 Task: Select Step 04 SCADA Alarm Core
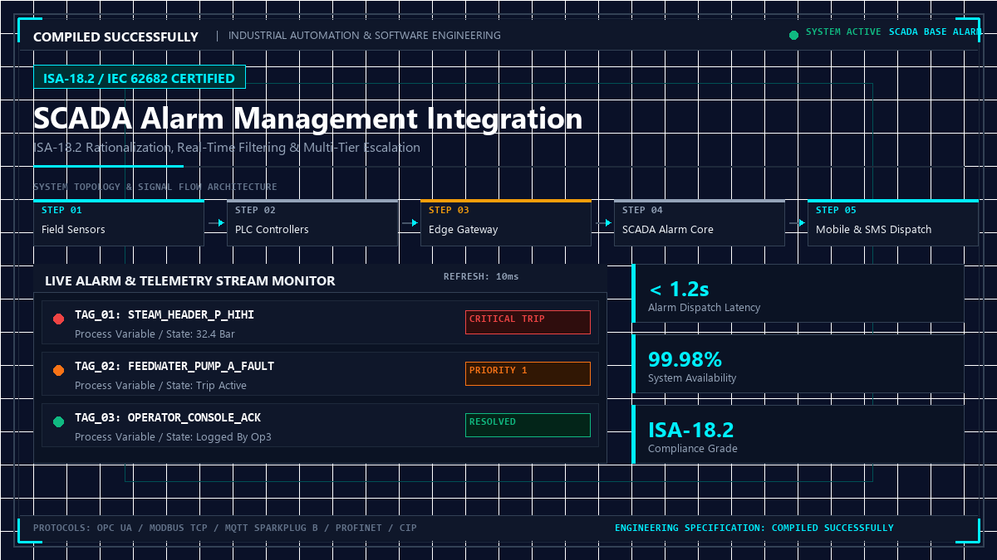700,222
